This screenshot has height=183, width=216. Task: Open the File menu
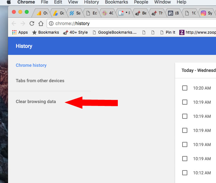[x=44, y=2]
